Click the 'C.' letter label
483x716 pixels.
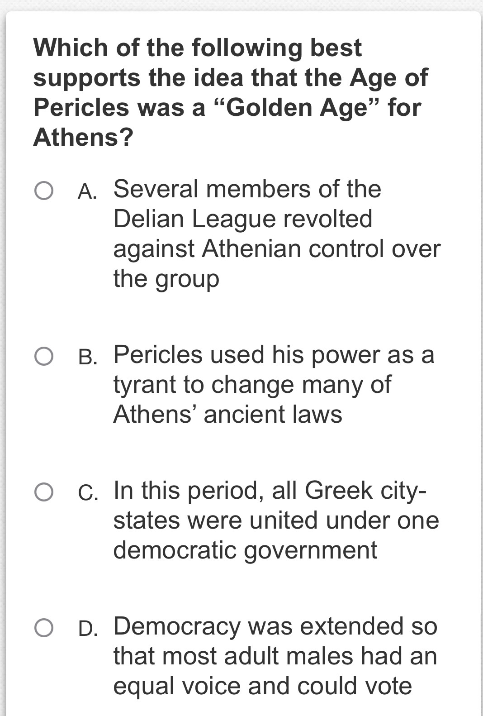(x=88, y=493)
